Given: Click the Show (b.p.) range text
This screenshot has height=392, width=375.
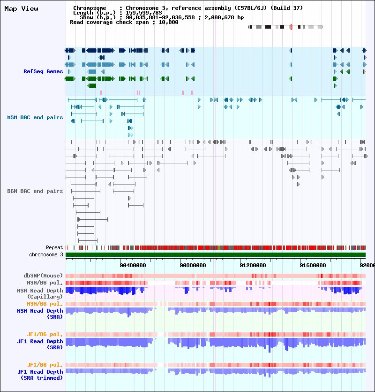Looking at the screenshot, I should click(x=162, y=17).
